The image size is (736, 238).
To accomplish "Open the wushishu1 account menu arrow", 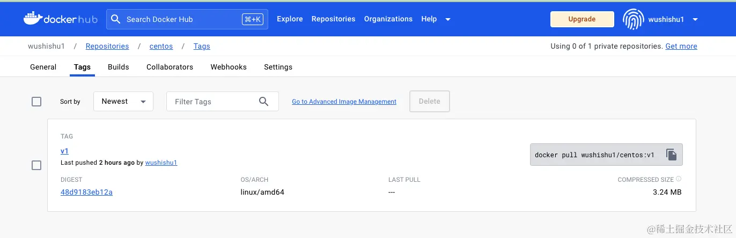I will coord(695,19).
